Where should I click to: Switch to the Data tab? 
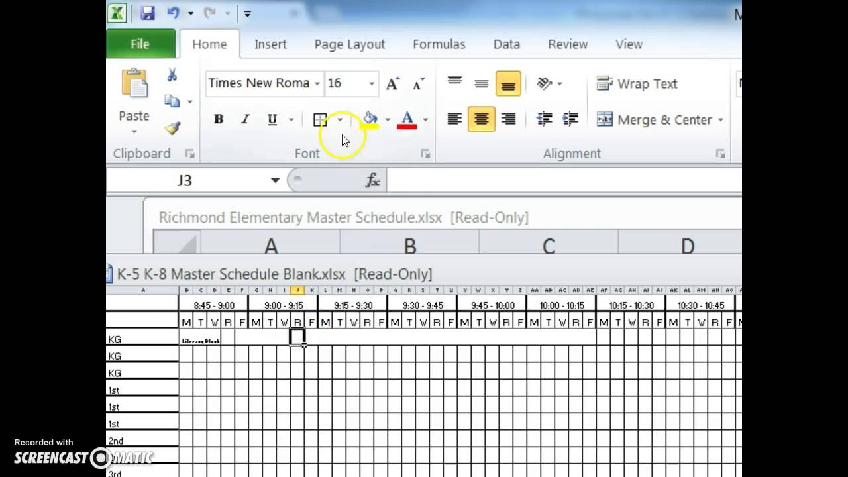(x=507, y=44)
